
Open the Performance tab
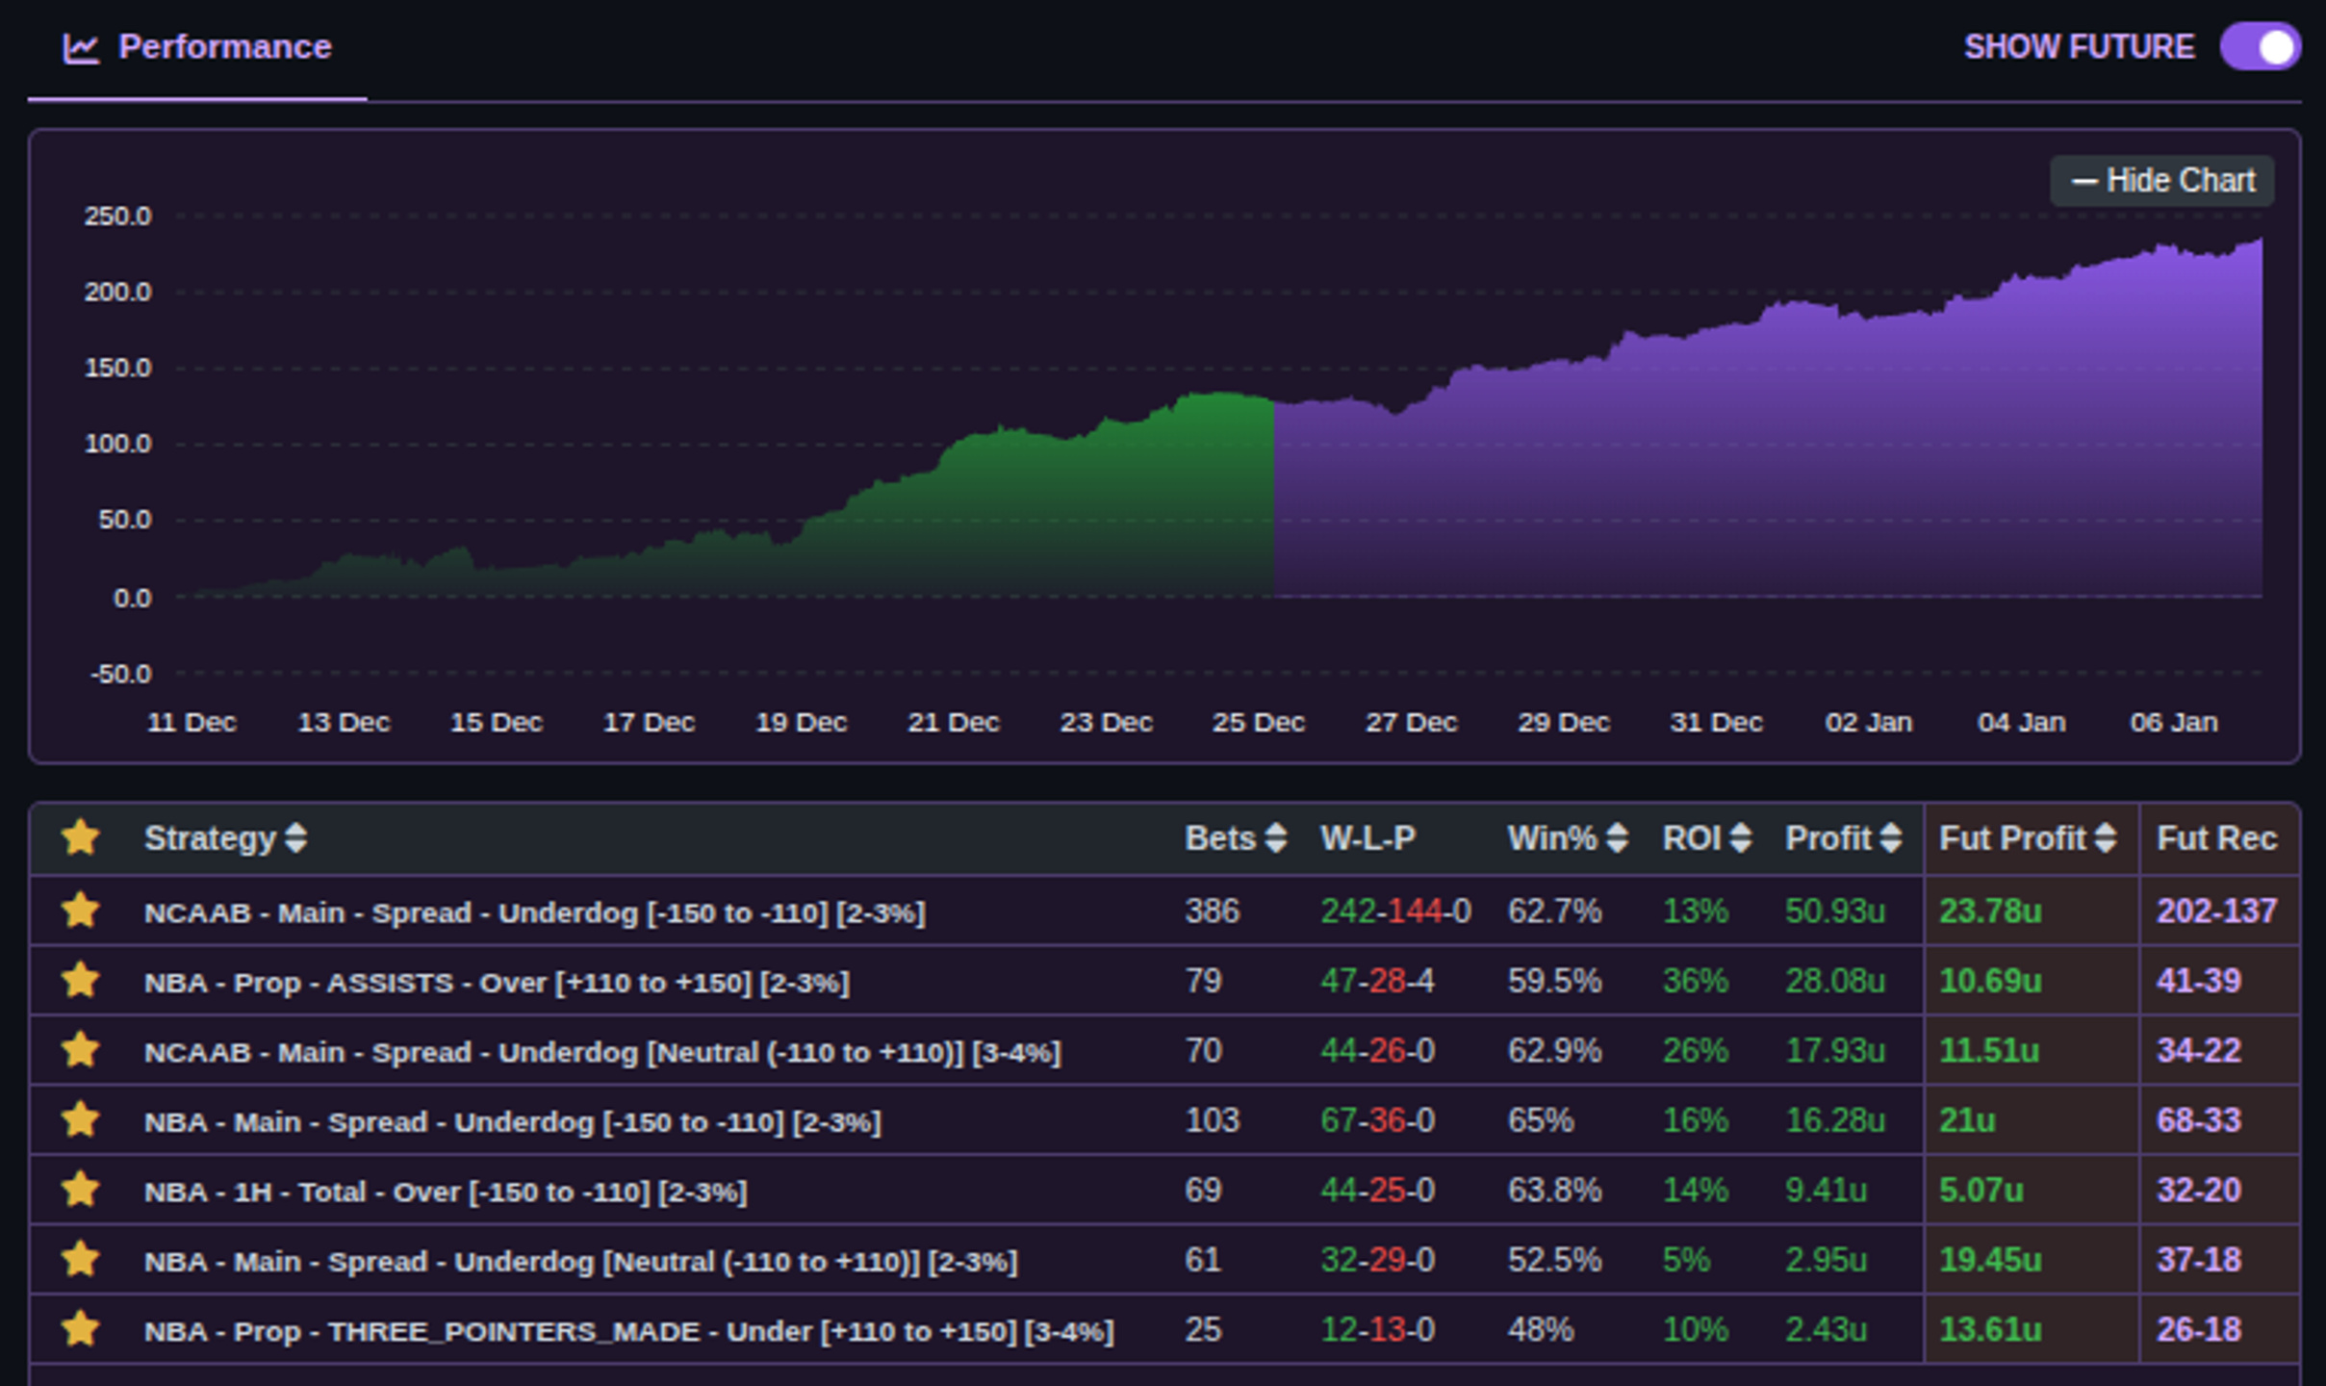[197, 47]
